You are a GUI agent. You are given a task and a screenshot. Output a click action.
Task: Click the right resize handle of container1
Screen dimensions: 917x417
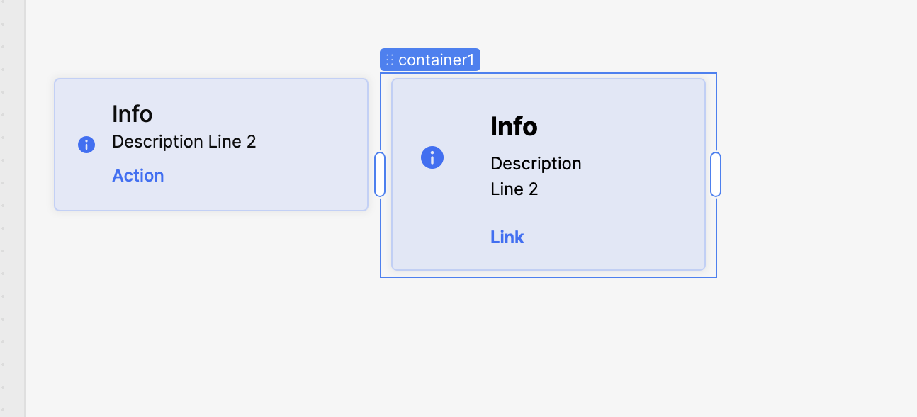coord(715,174)
